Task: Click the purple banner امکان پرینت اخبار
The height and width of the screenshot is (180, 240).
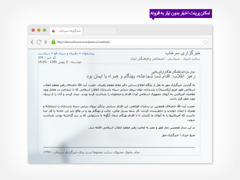Action: click(x=180, y=13)
